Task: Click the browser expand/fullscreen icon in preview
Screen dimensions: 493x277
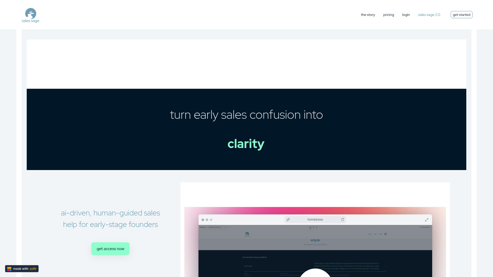Action: (427, 220)
